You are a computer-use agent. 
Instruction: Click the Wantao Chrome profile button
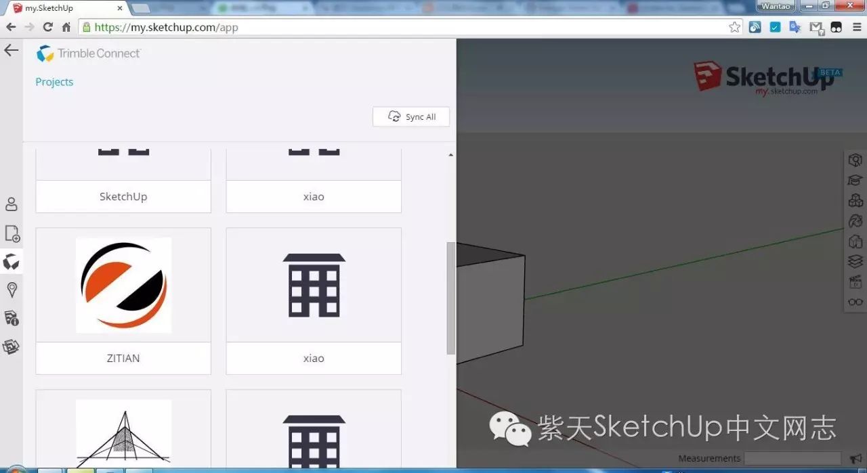point(776,6)
